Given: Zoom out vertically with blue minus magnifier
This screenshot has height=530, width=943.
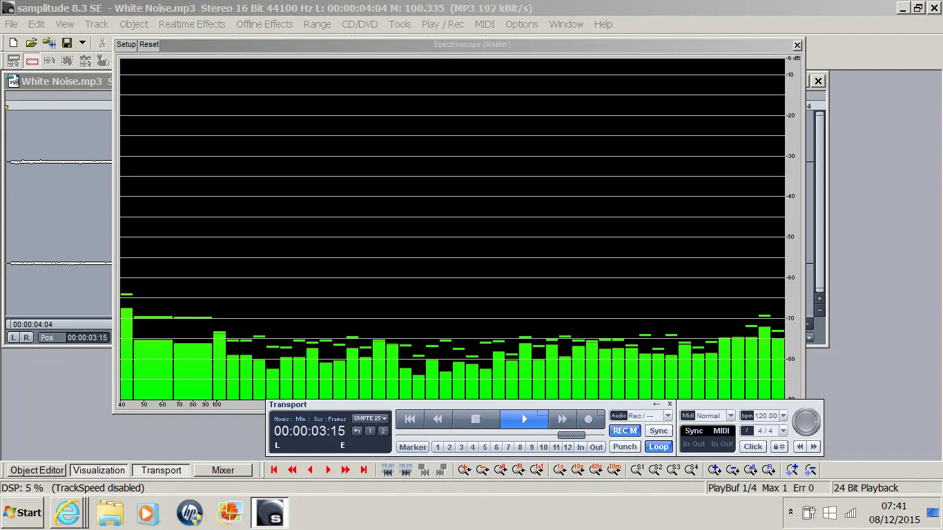Looking at the screenshot, I should [x=732, y=470].
